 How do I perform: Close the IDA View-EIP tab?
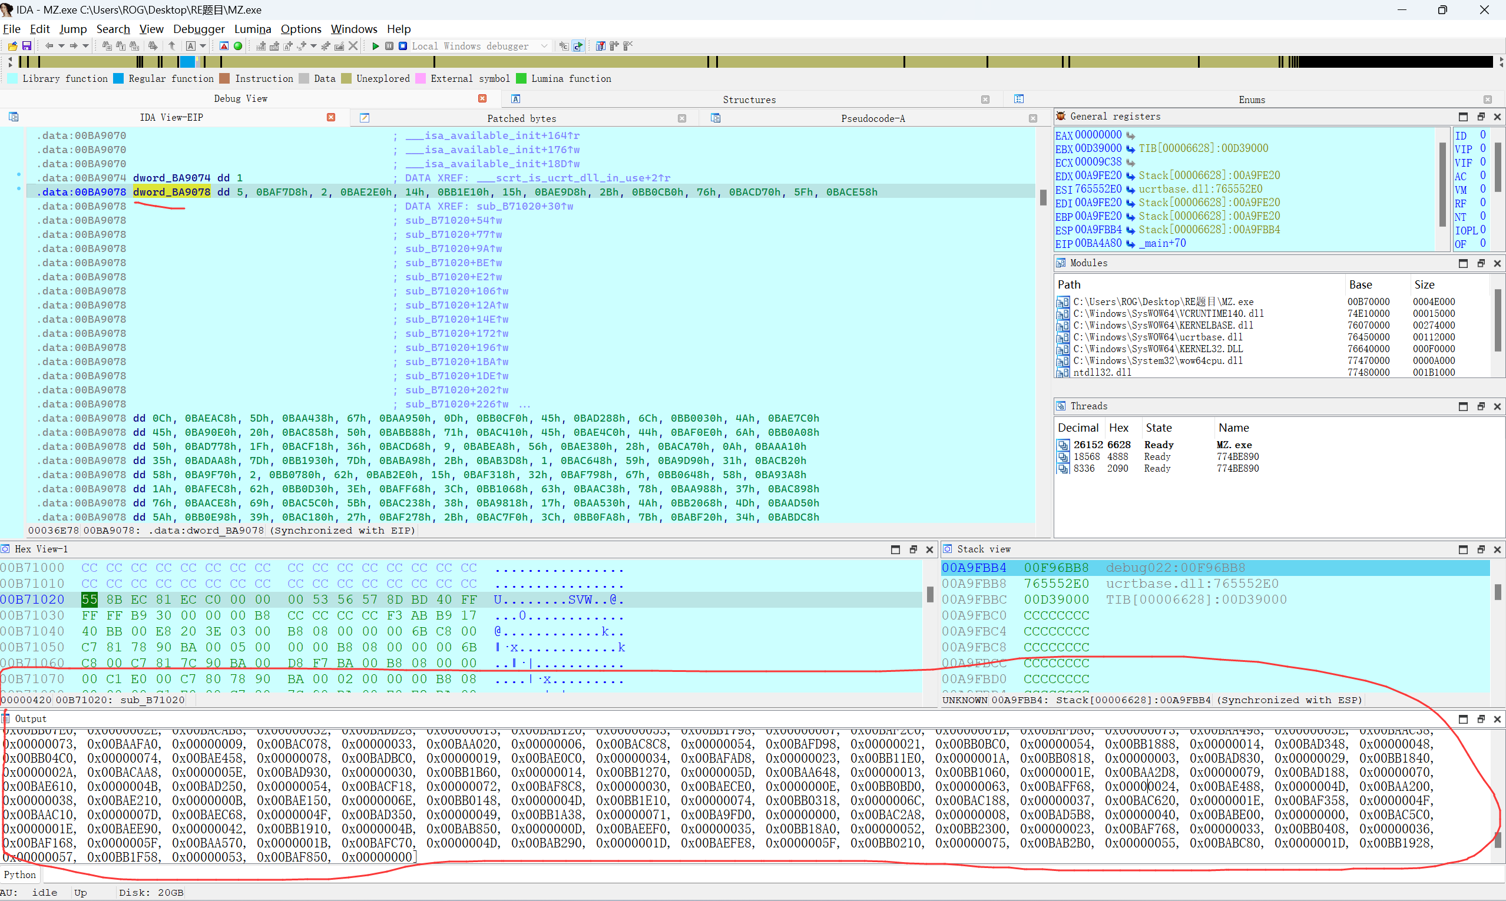pyautogui.click(x=331, y=117)
